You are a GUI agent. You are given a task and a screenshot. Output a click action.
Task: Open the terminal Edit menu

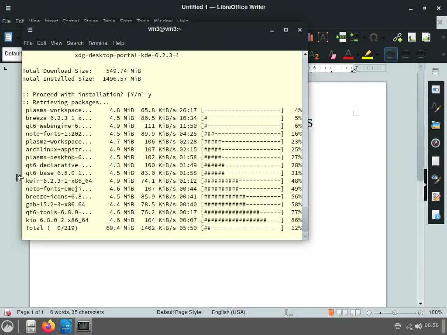(41, 43)
